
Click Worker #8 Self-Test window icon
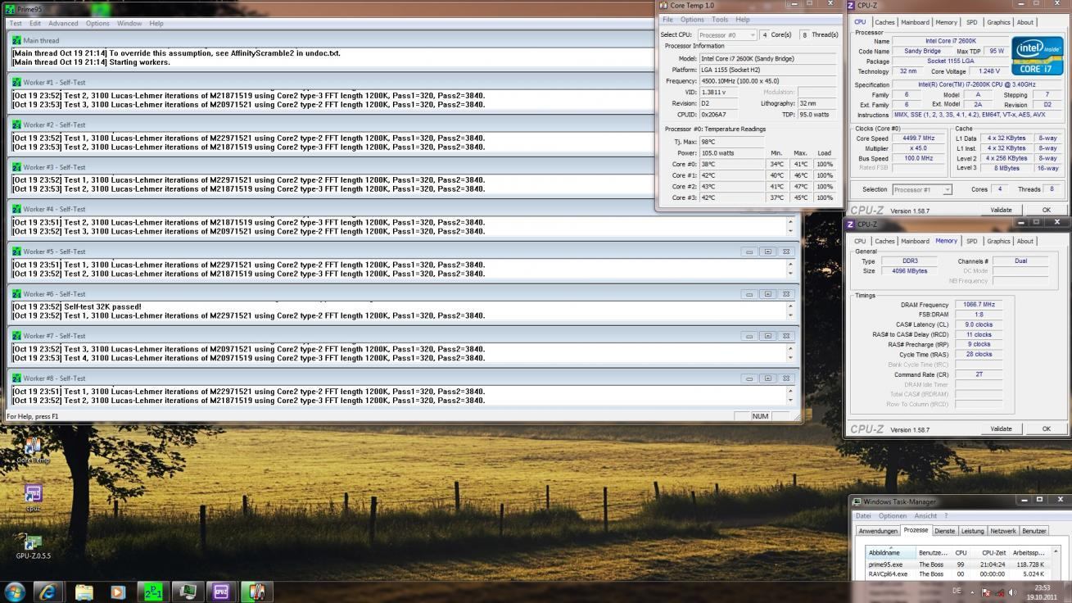coord(16,378)
